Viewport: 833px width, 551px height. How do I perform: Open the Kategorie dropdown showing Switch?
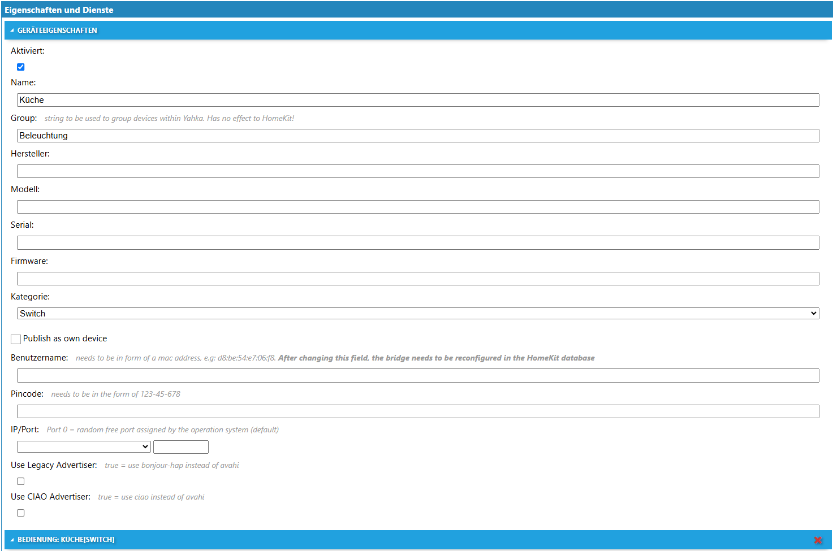click(x=418, y=314)
